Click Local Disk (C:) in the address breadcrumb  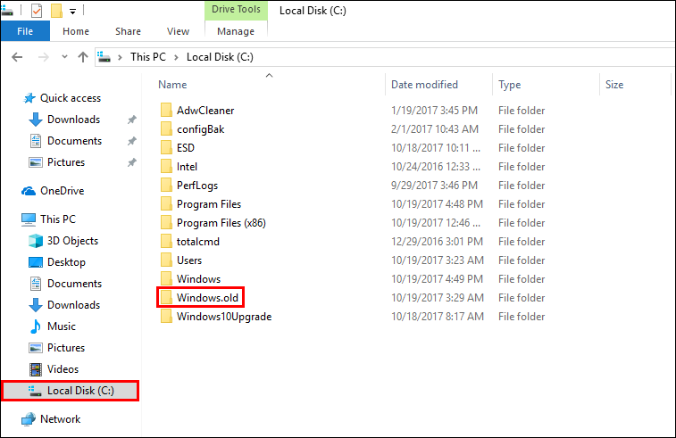tap(220, 57)
